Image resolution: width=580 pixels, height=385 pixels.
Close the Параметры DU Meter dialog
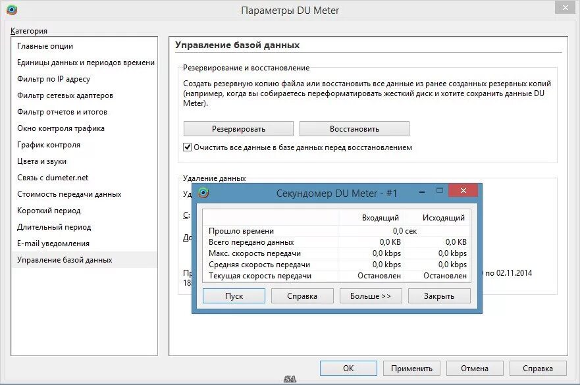point(566,7)
